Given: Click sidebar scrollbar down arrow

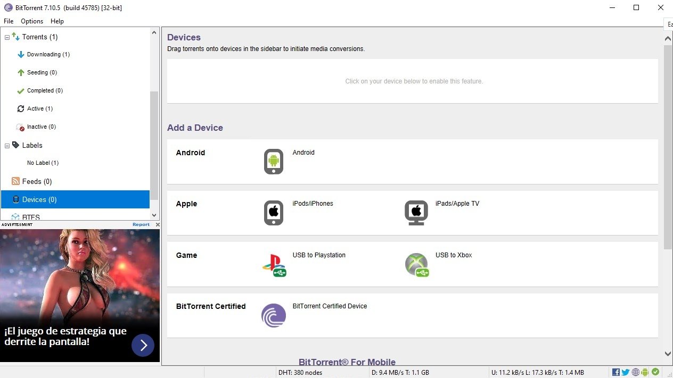Looking at the screenshot, I should (154, 215).
